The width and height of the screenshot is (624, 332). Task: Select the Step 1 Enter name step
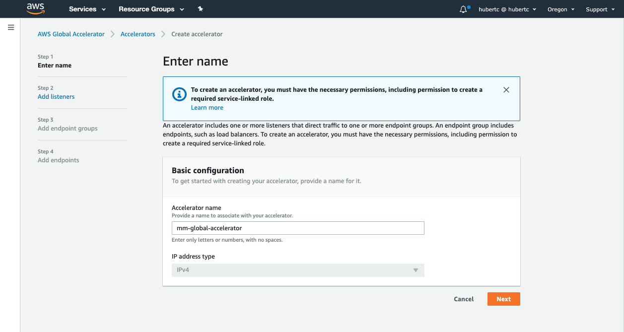55,66
